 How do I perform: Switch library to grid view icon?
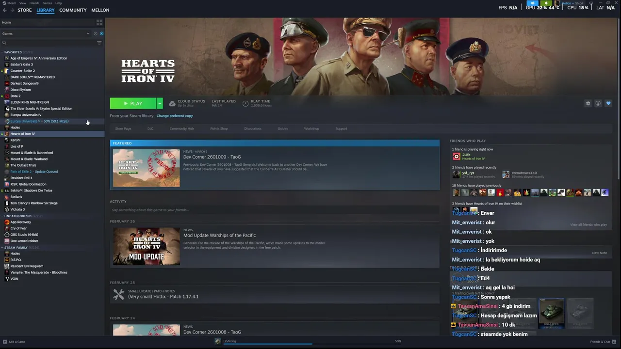[x=99, y=22]
